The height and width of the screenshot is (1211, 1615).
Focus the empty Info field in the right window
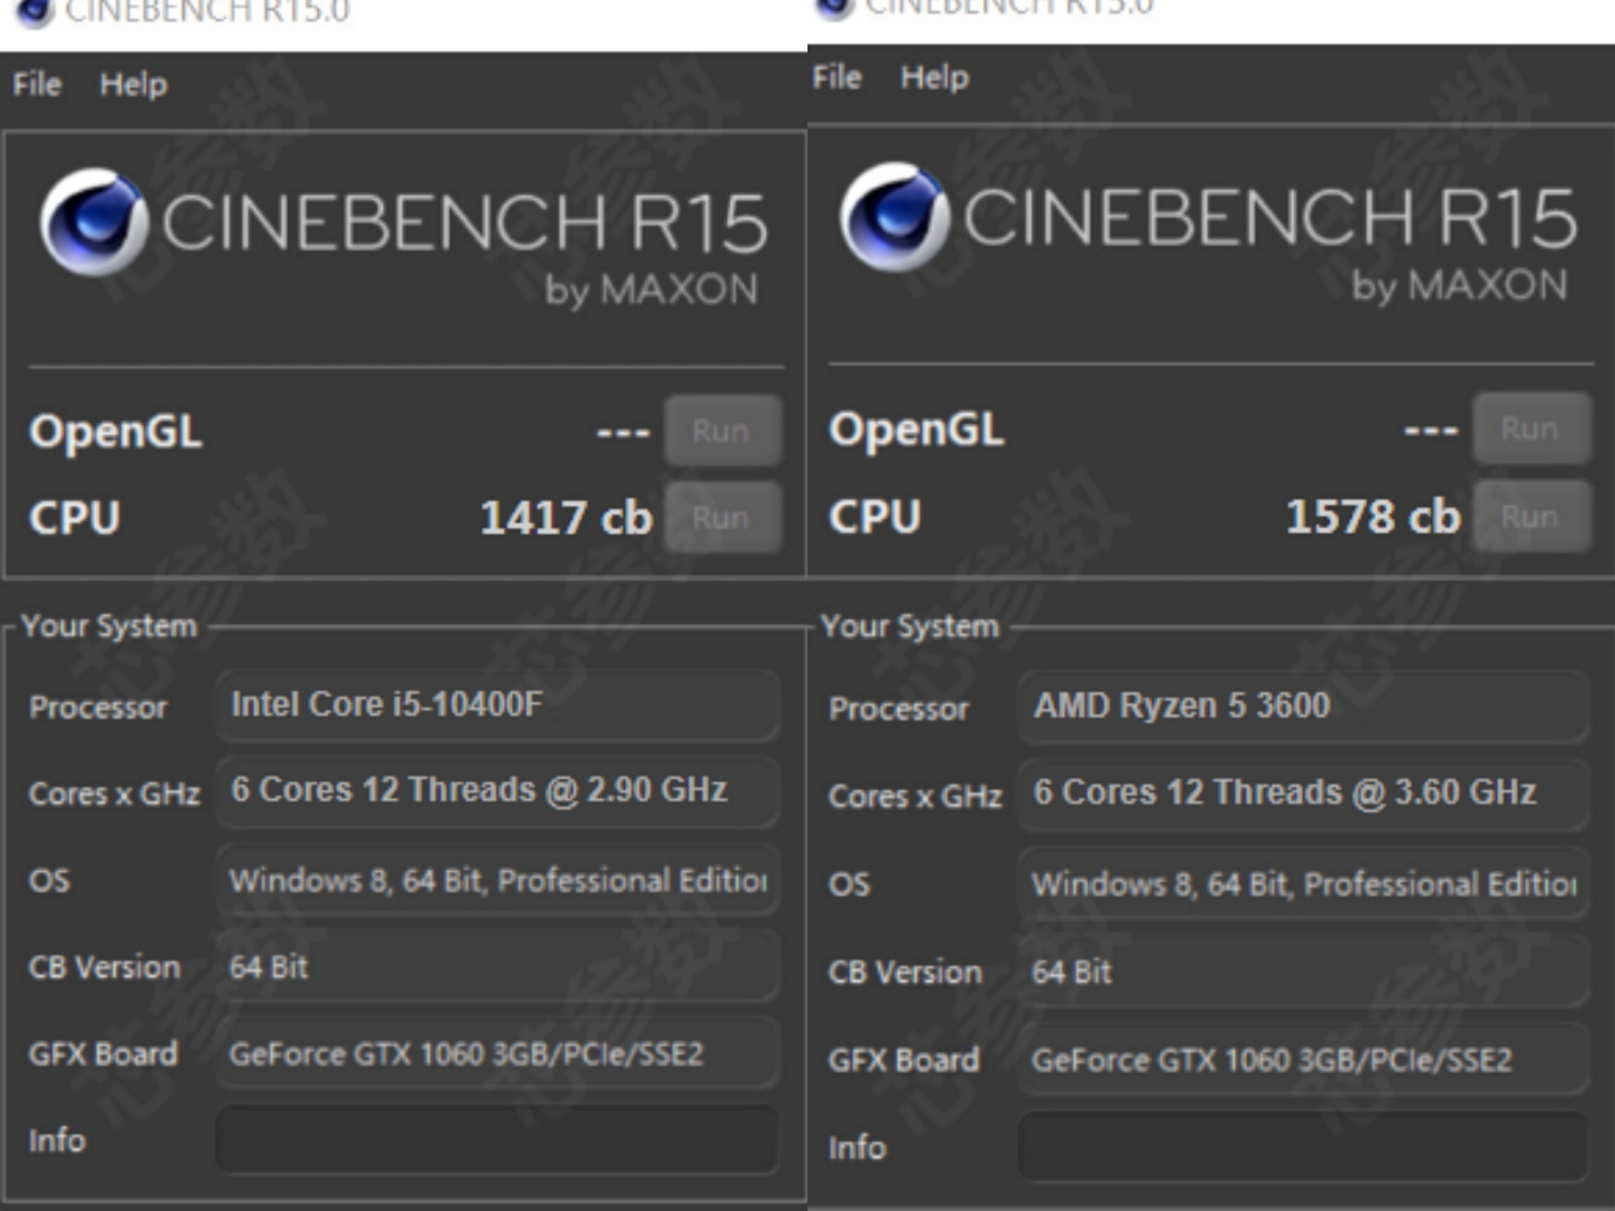[1303, 1147]
